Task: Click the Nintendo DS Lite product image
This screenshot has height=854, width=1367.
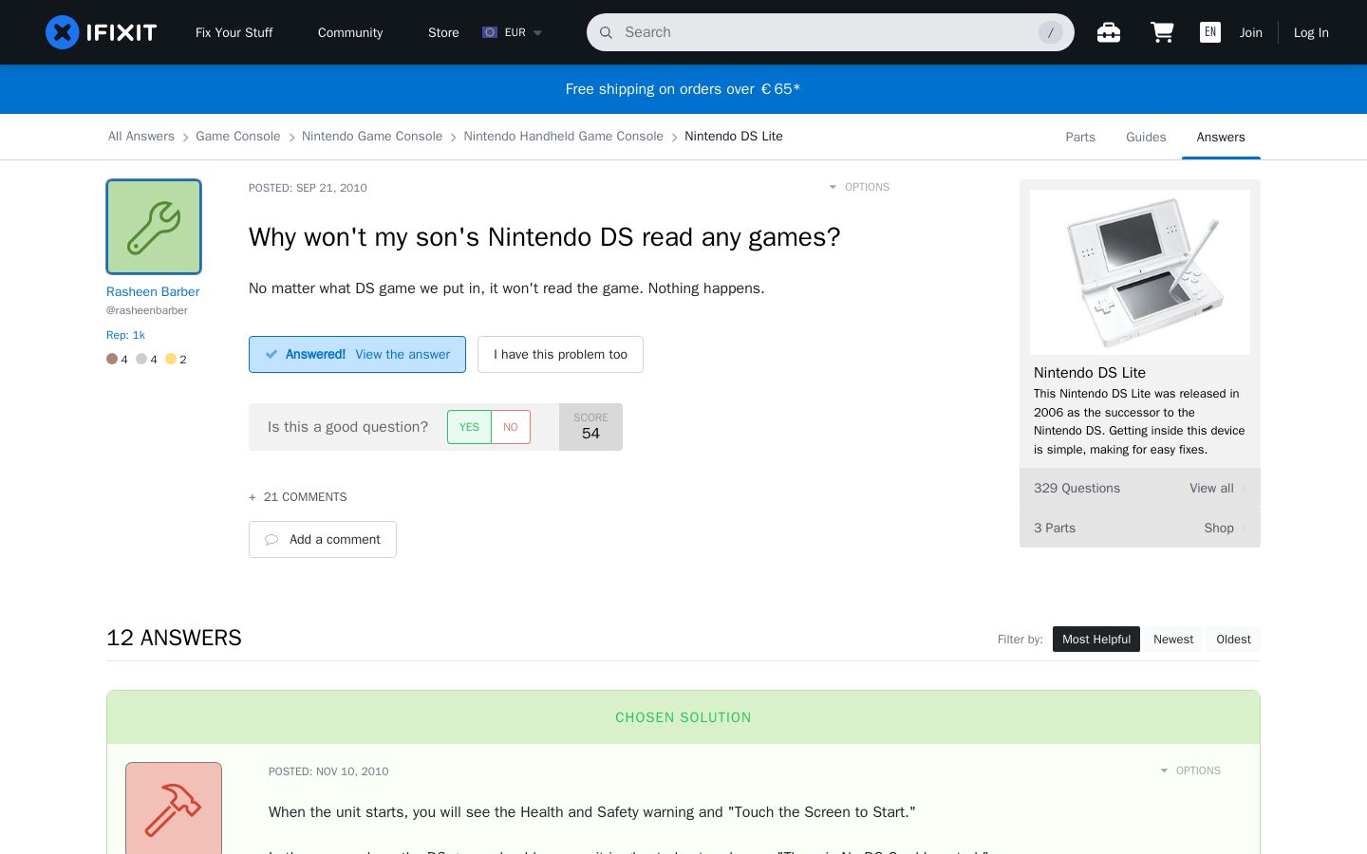Action: click(x=1140, y=272)
